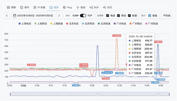
Task: Click the 800 label on the Y axis
Action: 6,34
